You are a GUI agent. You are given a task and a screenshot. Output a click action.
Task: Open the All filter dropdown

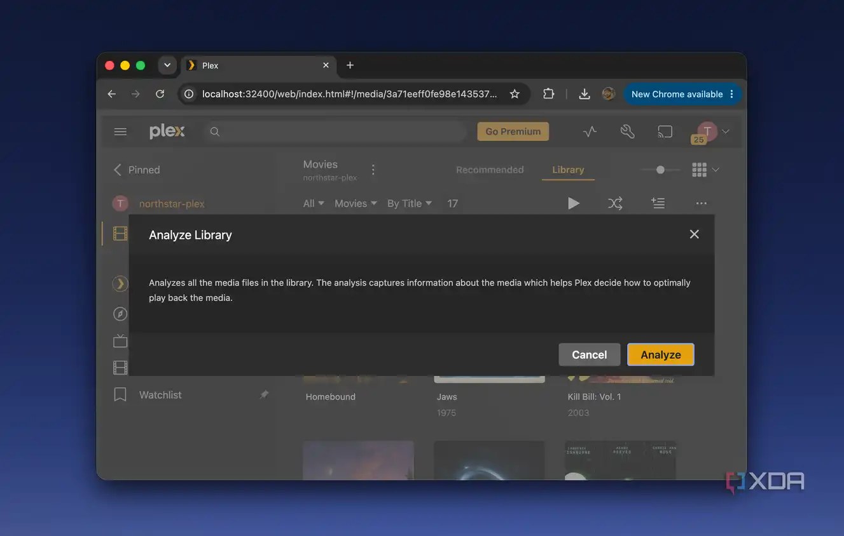[314, 203]
